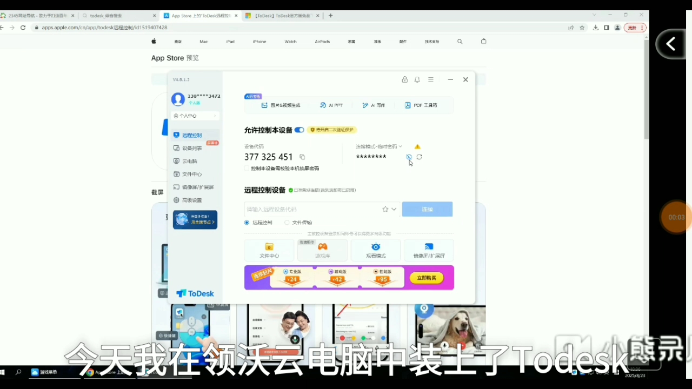Open 游戏菜单 on the taskbar
692x389 pixels.
pyautogui.click(x=44, y=372)
